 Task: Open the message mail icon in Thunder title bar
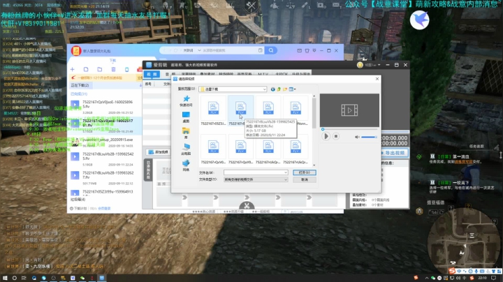click(299, 51)
